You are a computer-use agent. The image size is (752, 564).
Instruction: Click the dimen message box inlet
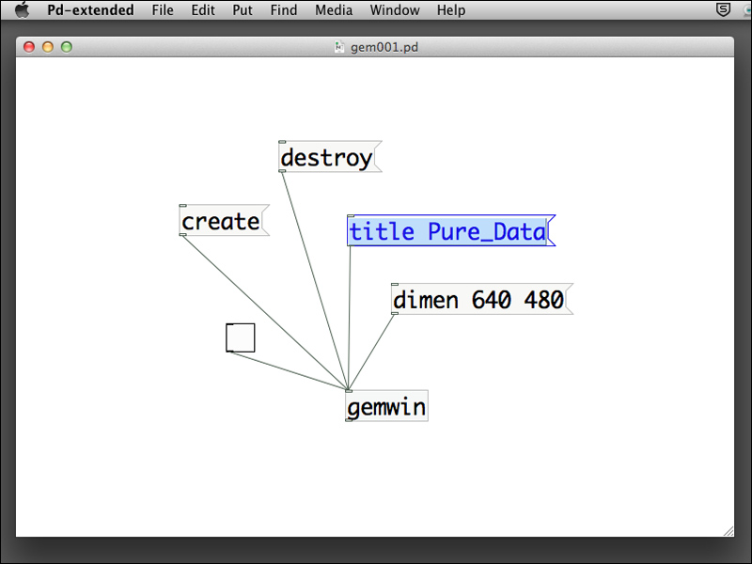pyautogui.click(x=395, y=285)
